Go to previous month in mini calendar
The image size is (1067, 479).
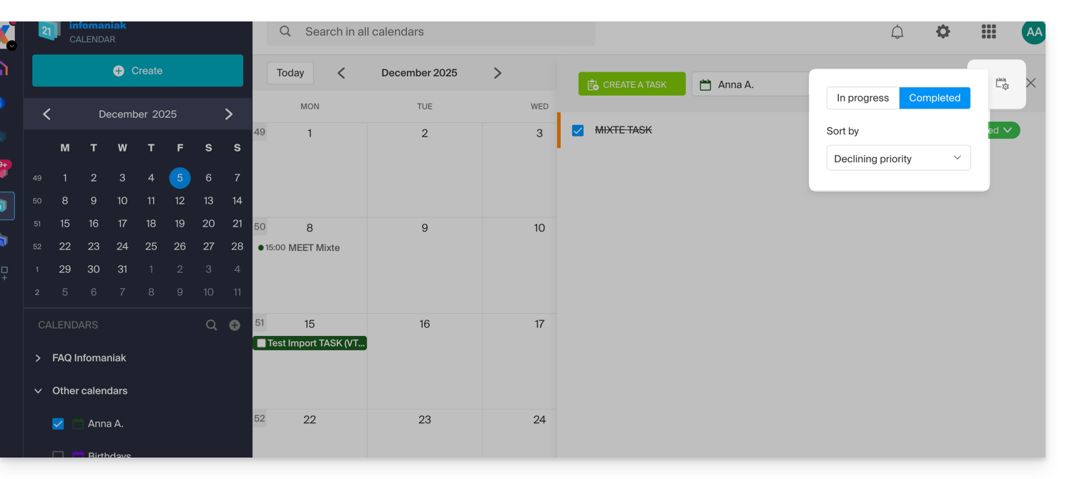pos(46,114)
